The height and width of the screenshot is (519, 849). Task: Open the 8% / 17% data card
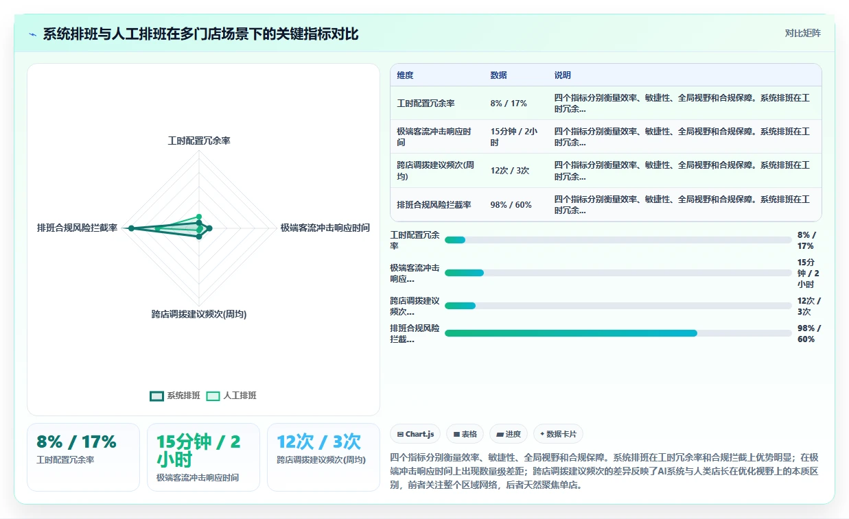coord(83,457)
